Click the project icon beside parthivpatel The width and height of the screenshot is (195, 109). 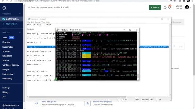(x=4, y=19)
